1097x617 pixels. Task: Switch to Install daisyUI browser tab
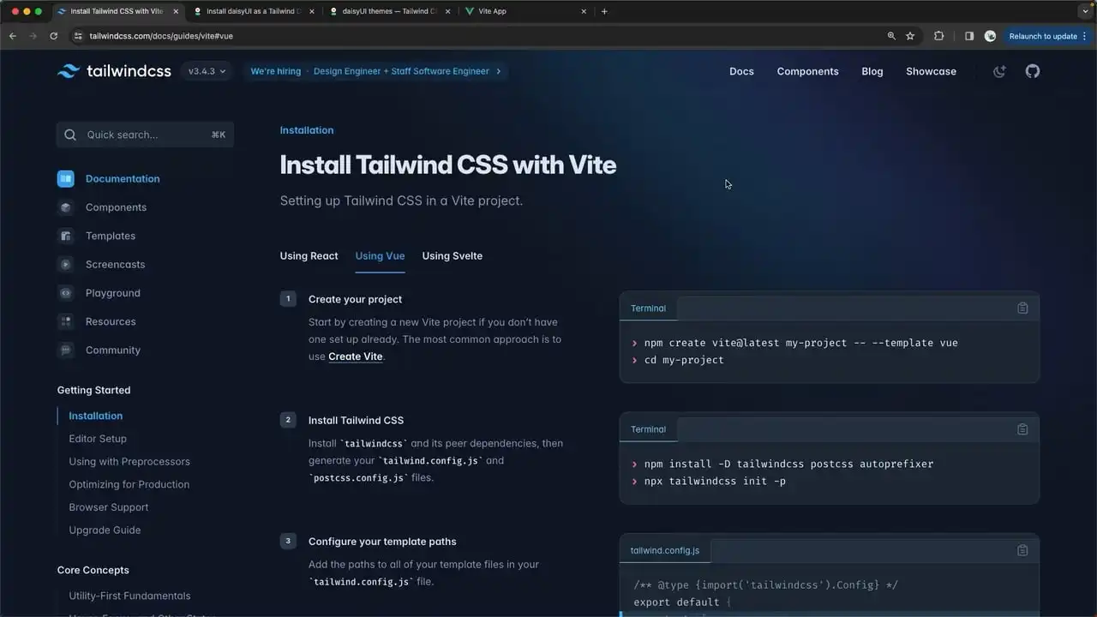[254, 11]
